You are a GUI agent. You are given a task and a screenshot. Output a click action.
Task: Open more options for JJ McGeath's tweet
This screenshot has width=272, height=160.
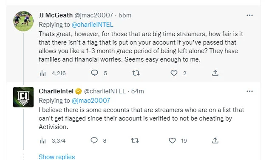tap(249, 15)
